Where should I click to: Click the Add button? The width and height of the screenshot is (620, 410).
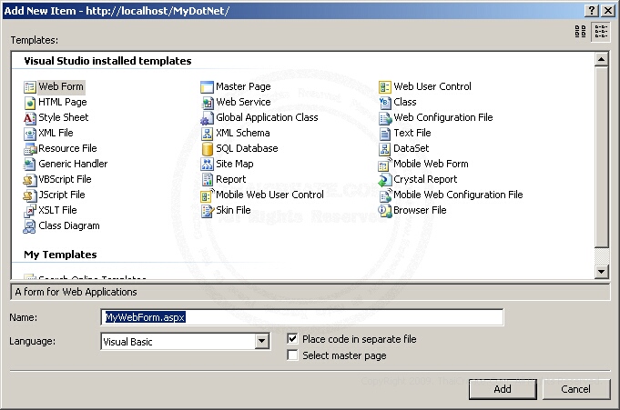503,389
